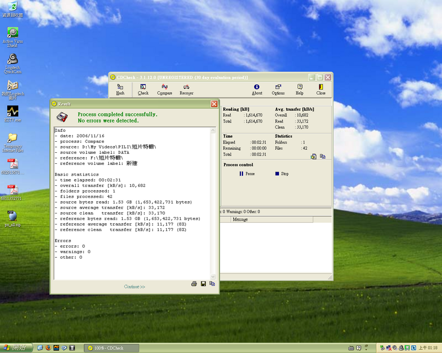Select the 6811352771 PDF file

[13, 192]
